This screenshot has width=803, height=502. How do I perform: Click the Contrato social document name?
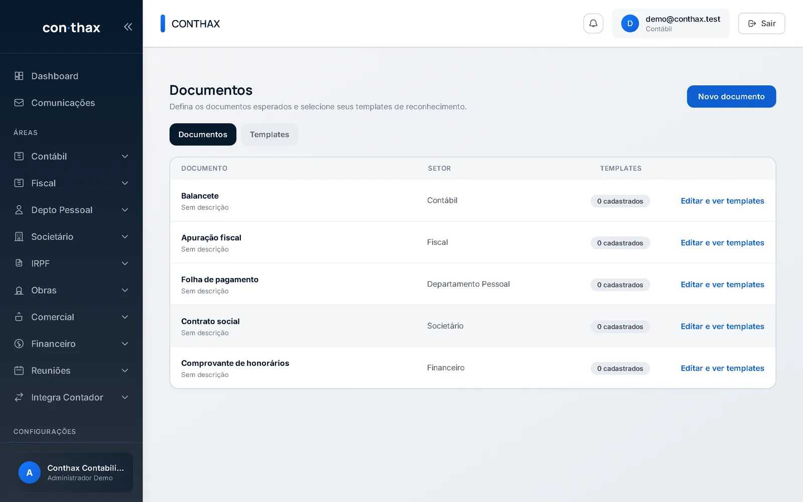pyautogui.click(x=210, y=321)
